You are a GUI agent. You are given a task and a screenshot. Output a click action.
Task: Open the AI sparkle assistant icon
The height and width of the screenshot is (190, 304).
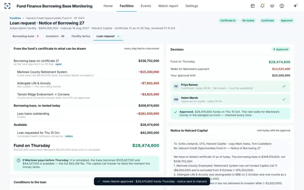tap(295, 6)
